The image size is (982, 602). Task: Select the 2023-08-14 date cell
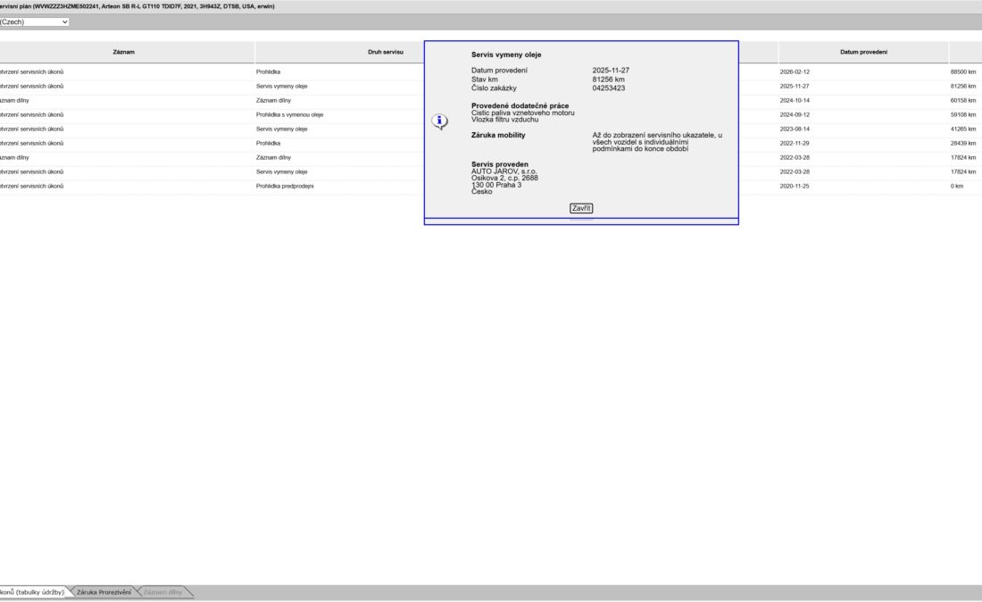(795, 129)
